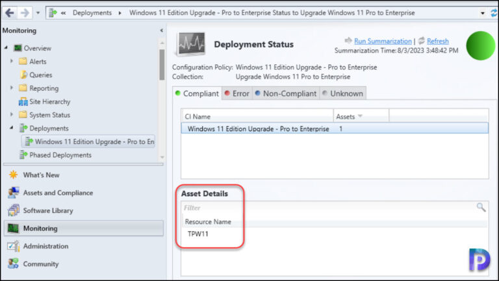Click the Administration icon
Image resolution: width=499 pixels, height=281 pixels.
click(14, 246)
